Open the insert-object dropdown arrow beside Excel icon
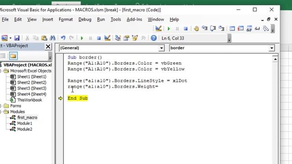Screen dimensions: 292x164 click(10, 38)
